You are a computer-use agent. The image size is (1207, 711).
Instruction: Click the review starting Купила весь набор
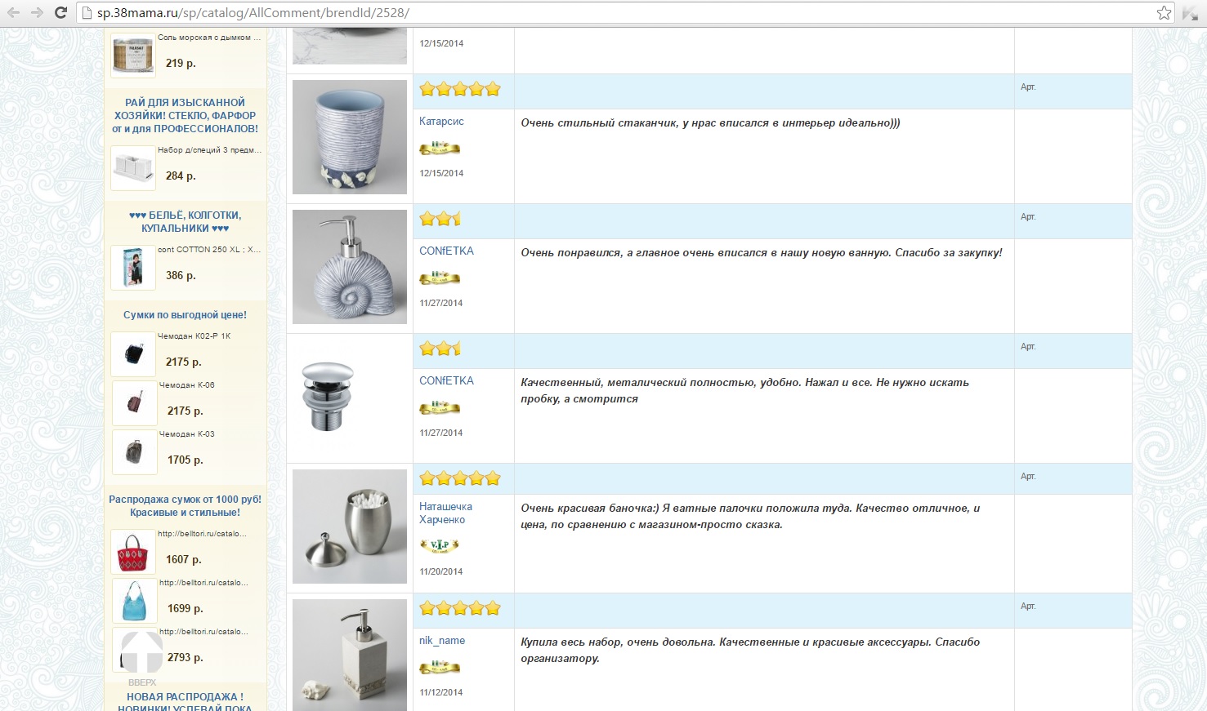pyautogui.click(x=750, y=650)
